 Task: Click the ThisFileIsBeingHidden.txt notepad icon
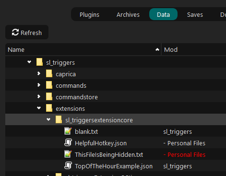(x=68, y=154)
